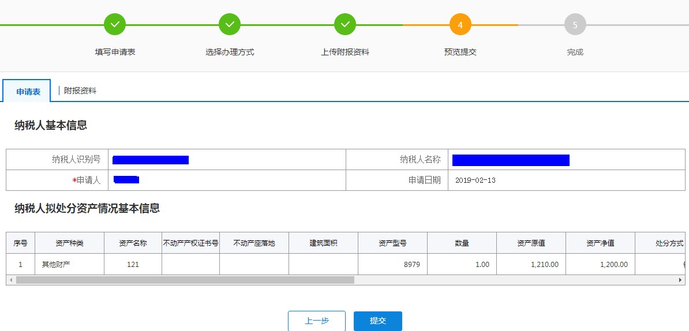The height and width of the screenshot is (331, 689).
Task: Click the checkmark icon above 上传附报资料
Action: pos(345,24)
